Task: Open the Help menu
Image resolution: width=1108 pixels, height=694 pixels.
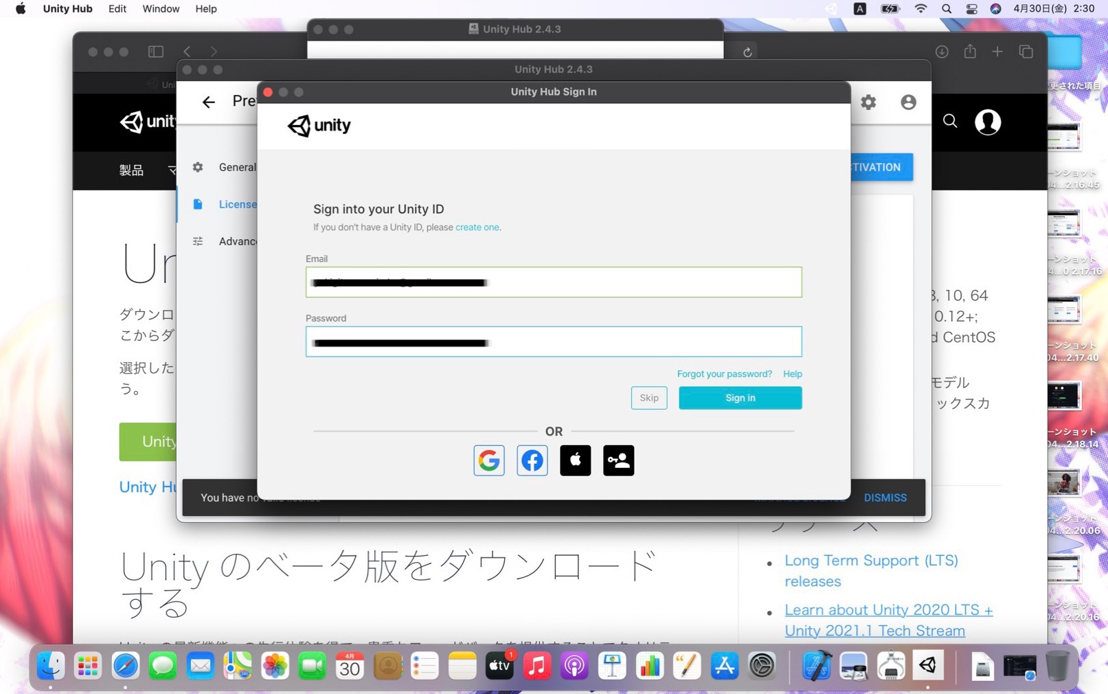Action: coord(206,9)
